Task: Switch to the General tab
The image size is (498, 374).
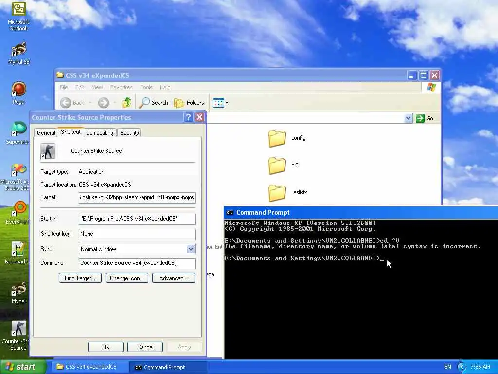Action: [46, 133]
